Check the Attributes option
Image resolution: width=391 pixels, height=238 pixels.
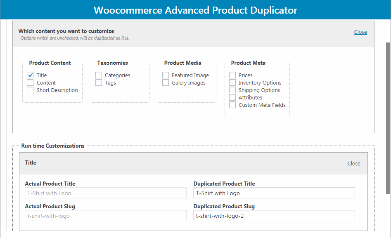pyautogui.click(x=232, y=97)
